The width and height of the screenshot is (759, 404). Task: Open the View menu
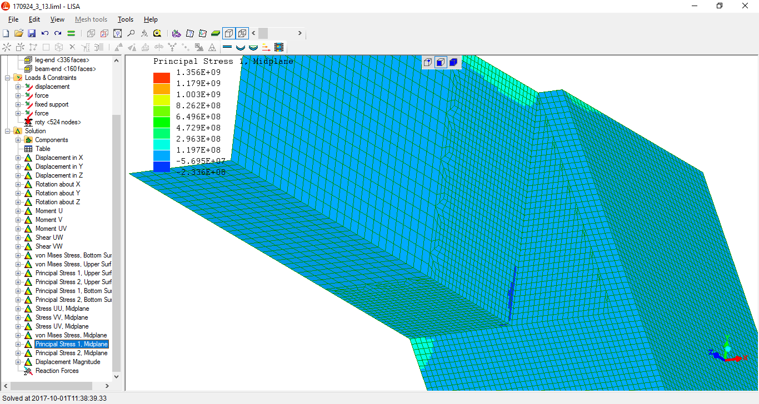[x=57, y=19]
